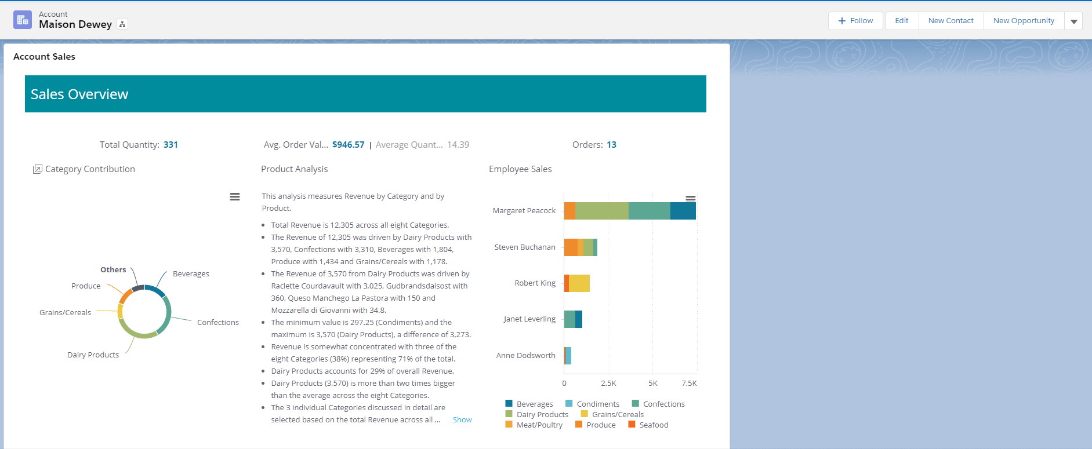Toggle Beverages legend swatch
Image resolution: width=1092 pixels, height=449 pixels.
(x=509, y=403)
